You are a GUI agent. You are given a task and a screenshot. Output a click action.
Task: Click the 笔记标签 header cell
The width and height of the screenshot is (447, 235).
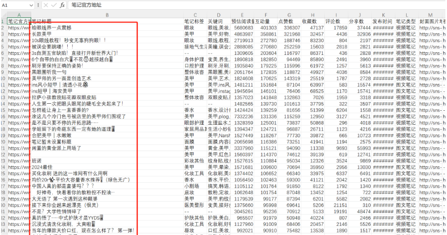point(195,22)
